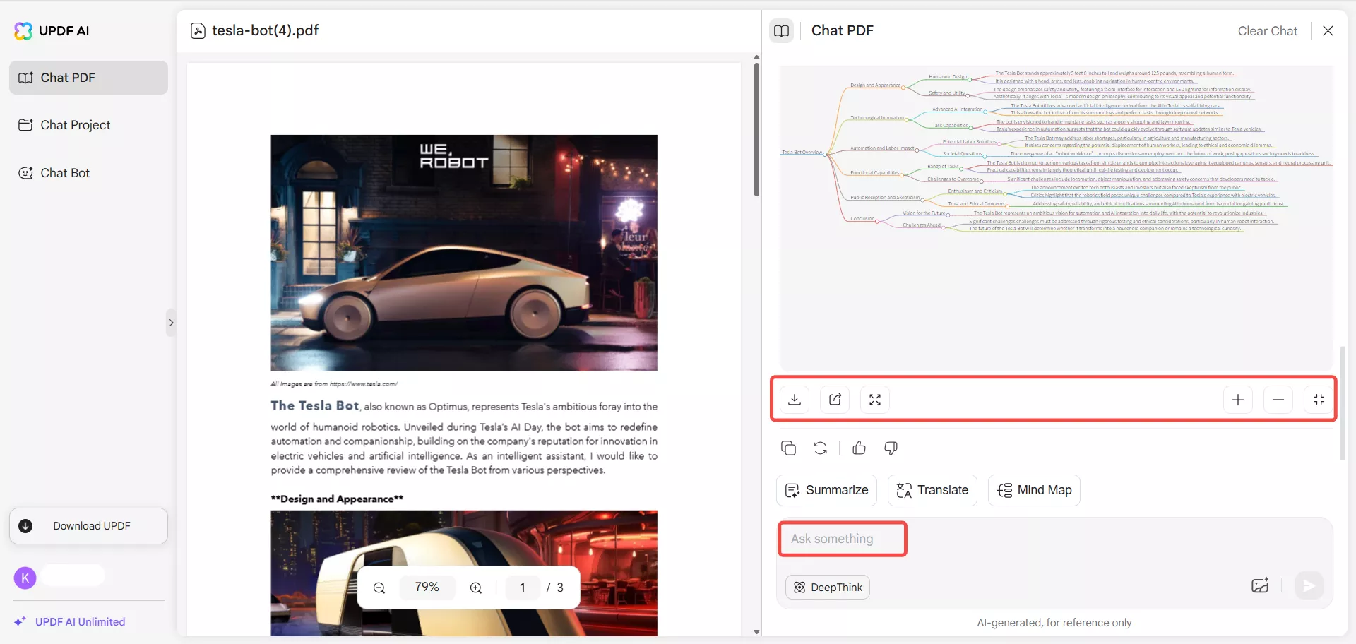Share the mind map
This screenshot has width=1356, height=644.
click(835, 400)
